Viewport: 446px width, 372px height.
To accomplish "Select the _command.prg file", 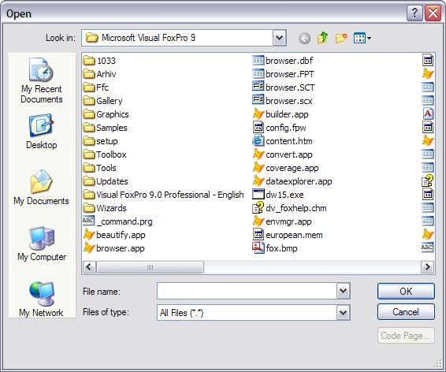I will tap(117, 221).
